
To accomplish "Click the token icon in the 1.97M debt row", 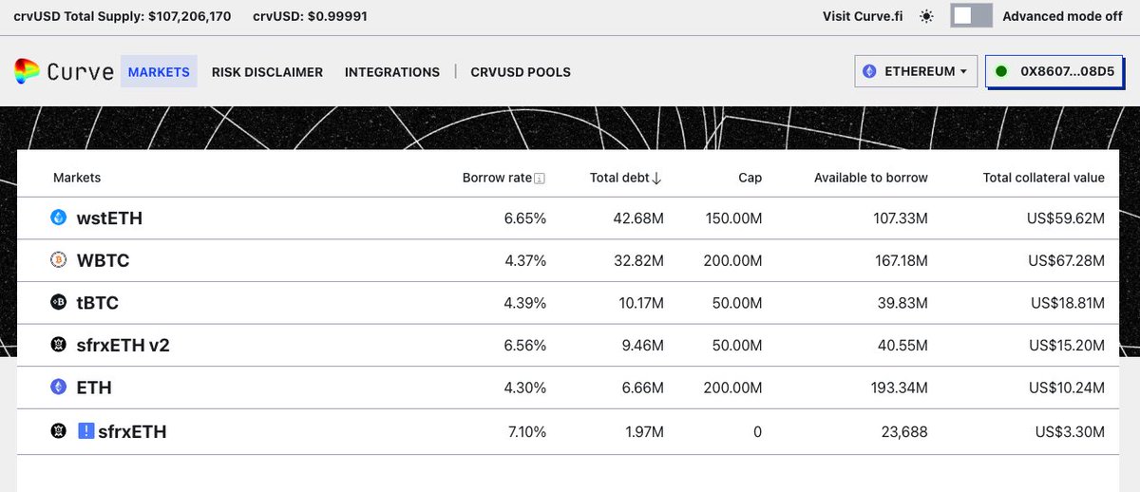I will [58, 431].
